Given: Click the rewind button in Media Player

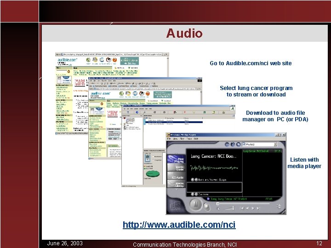Looking at the screenshot, I should tap(247, 209).
